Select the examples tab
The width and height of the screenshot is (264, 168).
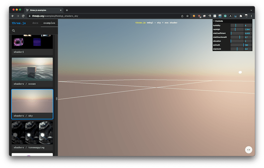click(49, 23)
